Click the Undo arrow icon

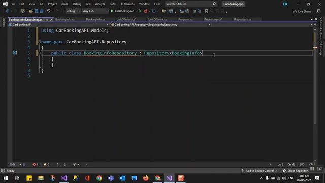coord(49,11)
